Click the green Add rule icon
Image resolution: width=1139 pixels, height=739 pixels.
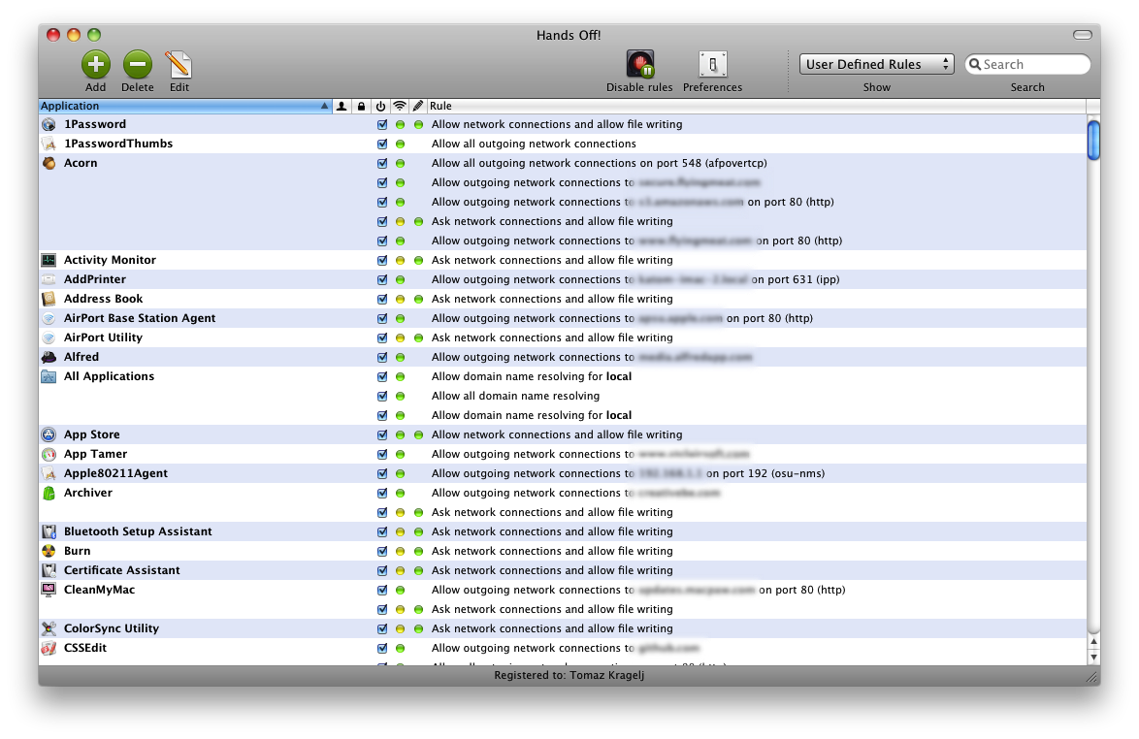click(x=96, y=65)
